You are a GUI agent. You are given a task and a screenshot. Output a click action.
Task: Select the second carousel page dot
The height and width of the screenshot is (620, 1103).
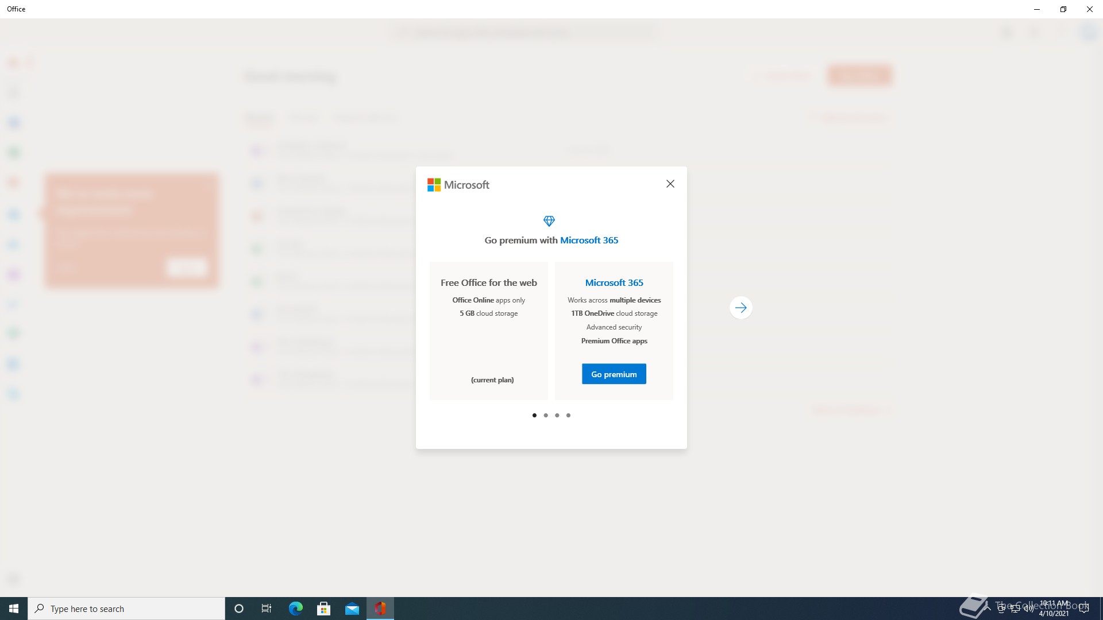click(x=546, y=415)
